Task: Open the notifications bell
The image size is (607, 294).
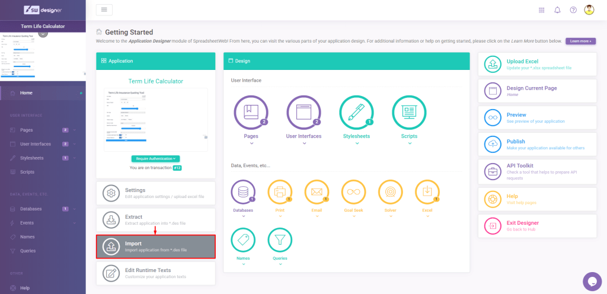Action: pyautogui.click(x=557, y=10)
